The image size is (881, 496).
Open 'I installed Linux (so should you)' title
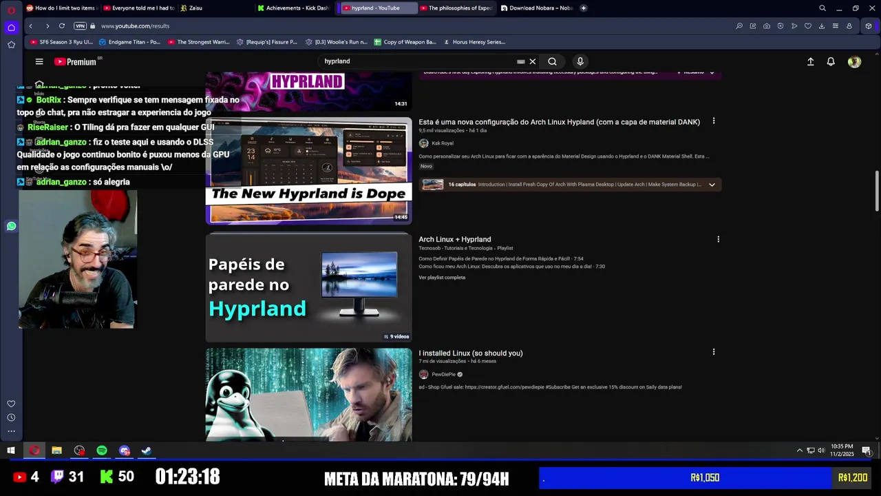click(x=471, y=353)
